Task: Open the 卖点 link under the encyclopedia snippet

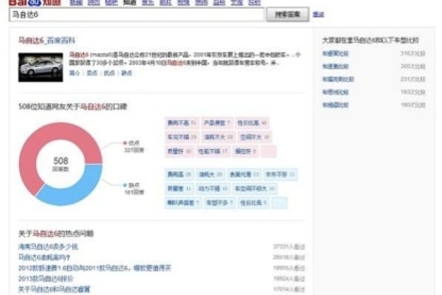Action: (92, 73)
